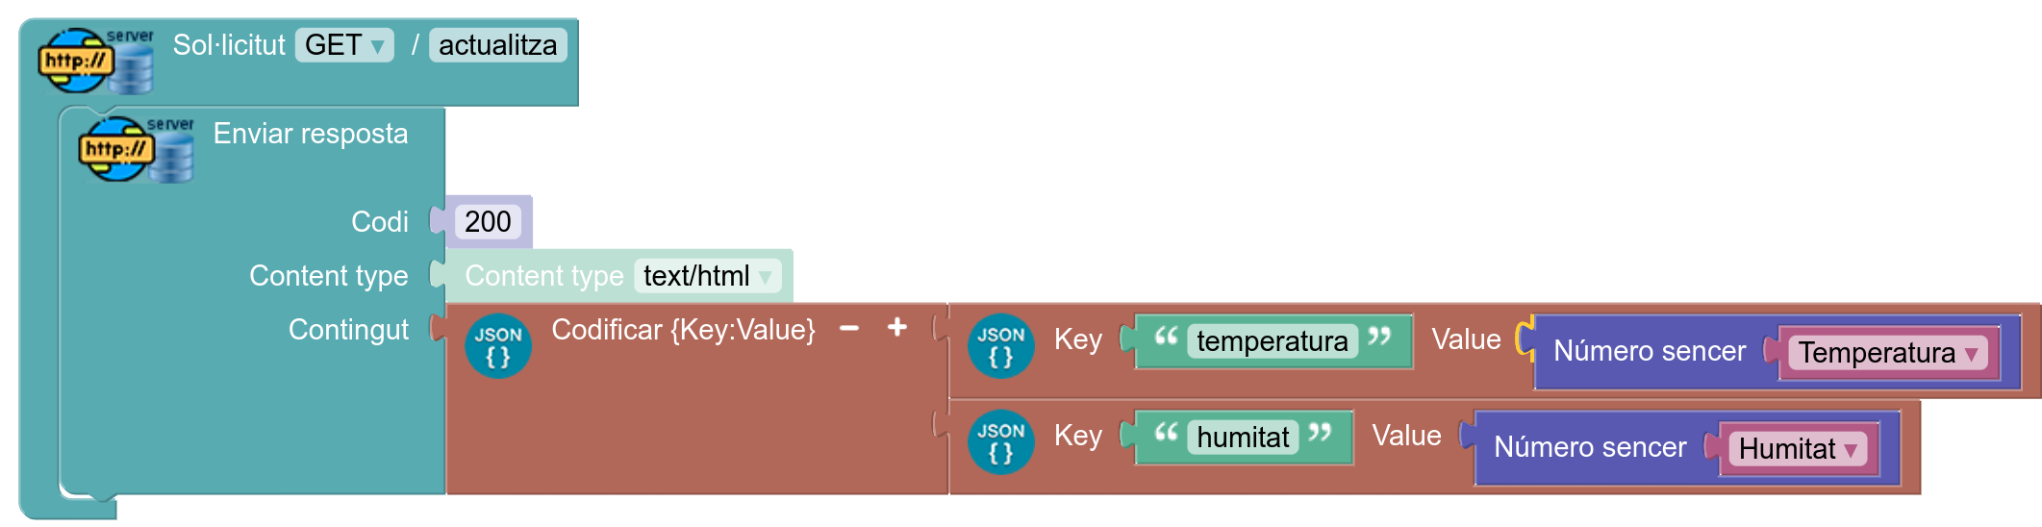Edit the temperatura key text
2042x527 pixels.
pyautogui.click(x=1273, y=341)
